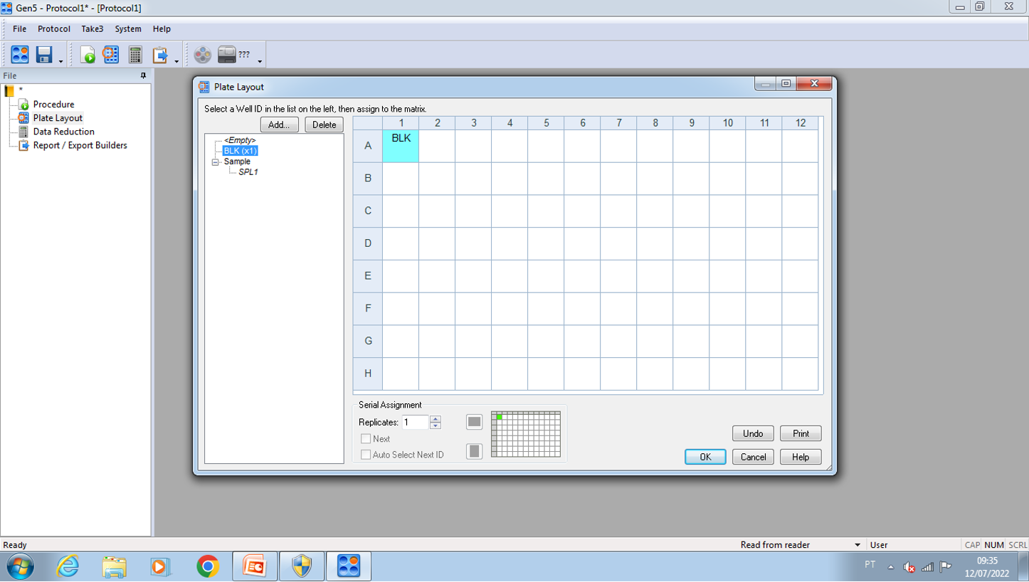Screen dimensions: 1029x582
Task: Select <Empty> in the Well ID list
Action: coord(240,140)
